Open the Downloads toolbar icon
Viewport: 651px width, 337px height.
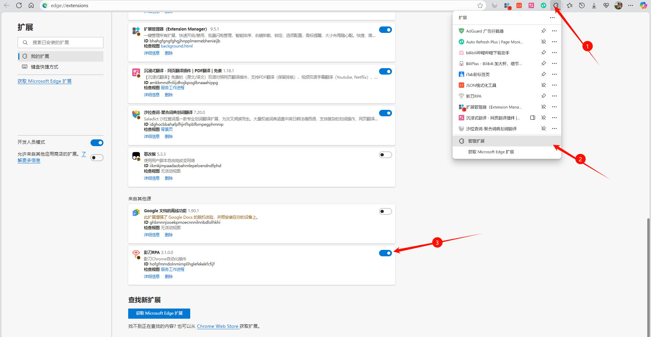[594, 5]
